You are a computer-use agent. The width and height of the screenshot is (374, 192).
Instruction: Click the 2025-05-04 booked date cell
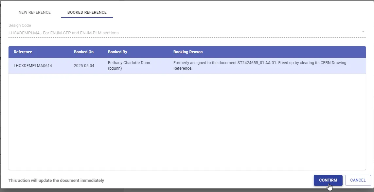[84, 66]
